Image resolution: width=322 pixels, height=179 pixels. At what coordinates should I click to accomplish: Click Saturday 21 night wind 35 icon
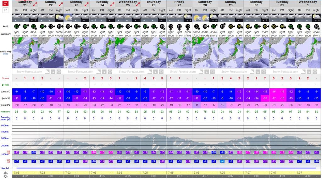[33, 26]
